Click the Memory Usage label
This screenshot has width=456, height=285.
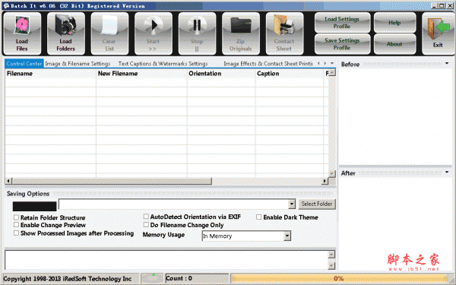(x=163, y=235)
